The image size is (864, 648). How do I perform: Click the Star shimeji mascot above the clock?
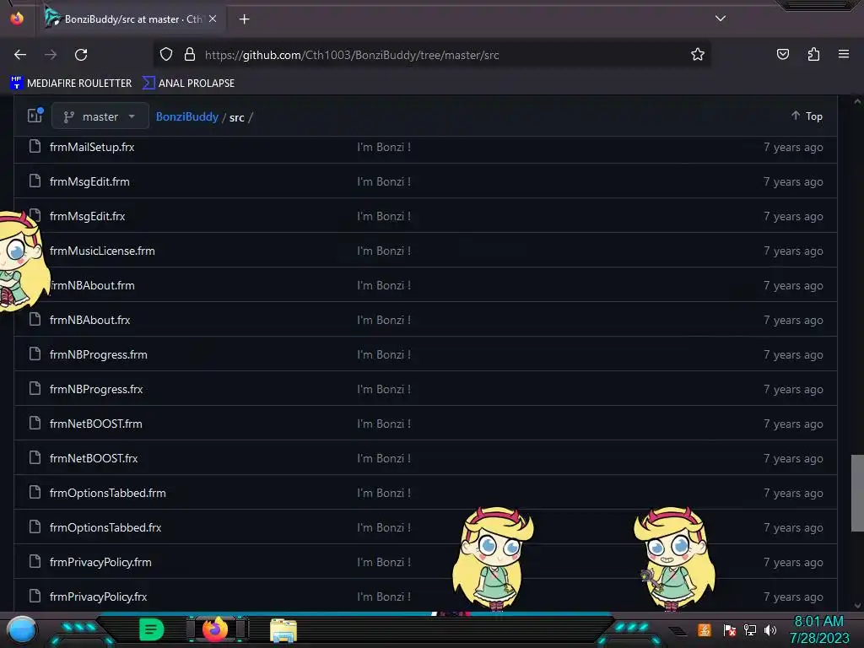(x=674, y=559)
